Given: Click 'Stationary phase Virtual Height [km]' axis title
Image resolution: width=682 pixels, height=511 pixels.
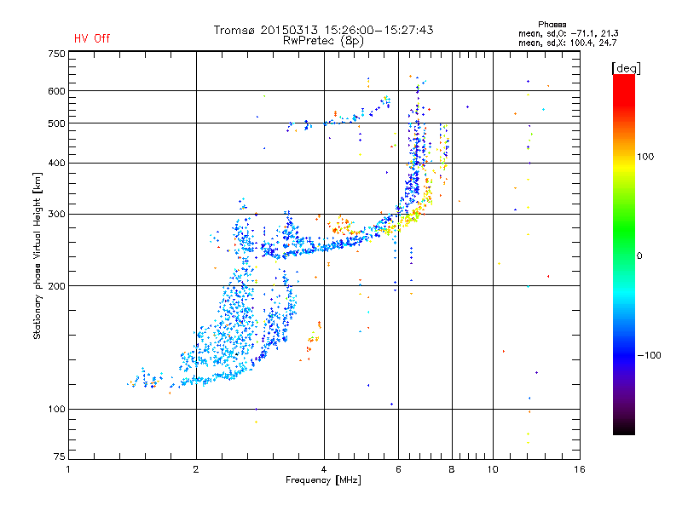Looking at the screenshot, I should point(38,255).
